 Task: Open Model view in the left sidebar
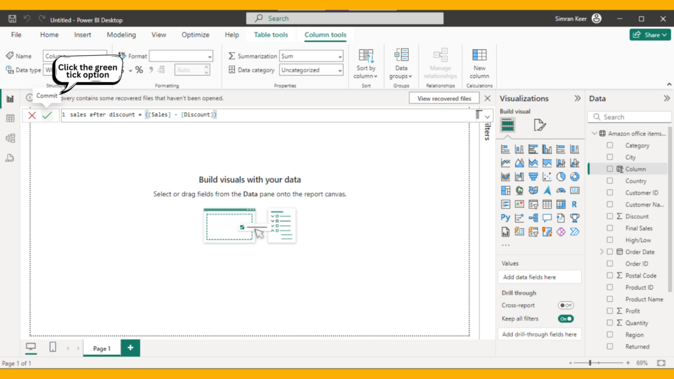click(x=11, y=138)
